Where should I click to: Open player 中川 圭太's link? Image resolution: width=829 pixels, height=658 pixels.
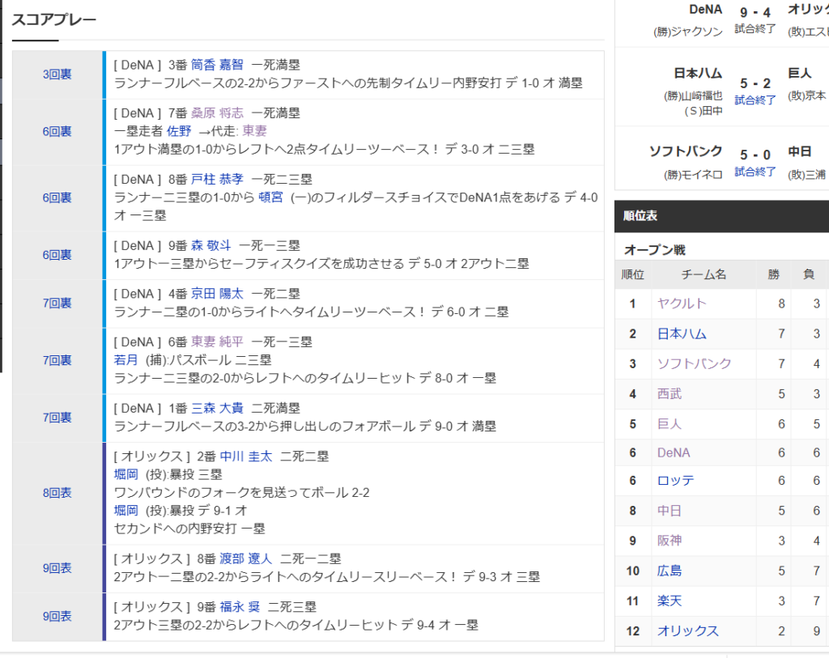tap(246, 456)
